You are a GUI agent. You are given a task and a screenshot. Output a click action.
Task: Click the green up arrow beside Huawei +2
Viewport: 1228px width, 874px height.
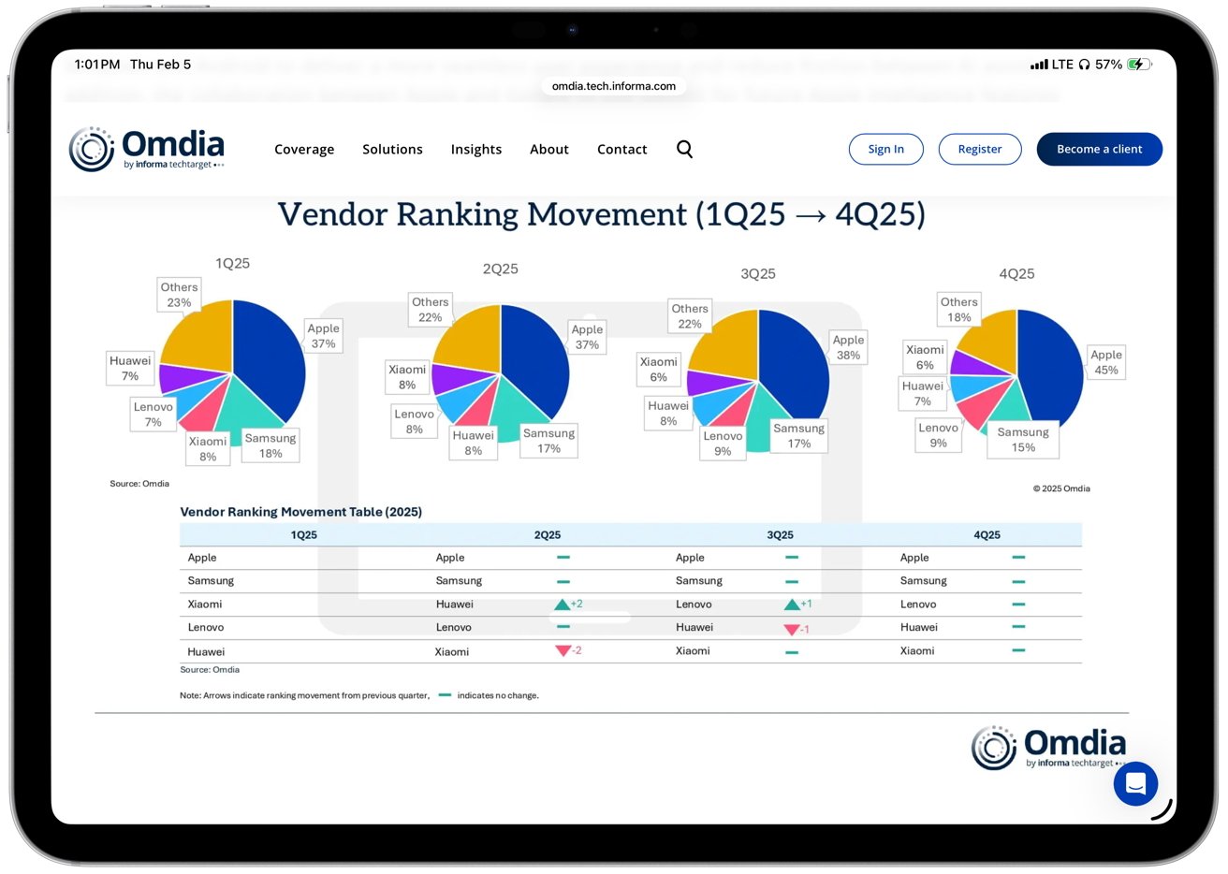tap(563, 604)
